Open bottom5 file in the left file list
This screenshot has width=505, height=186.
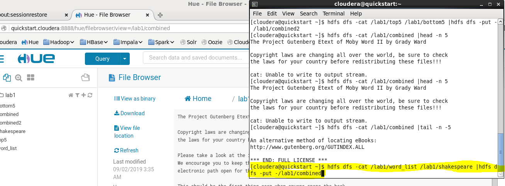point(7,106)
